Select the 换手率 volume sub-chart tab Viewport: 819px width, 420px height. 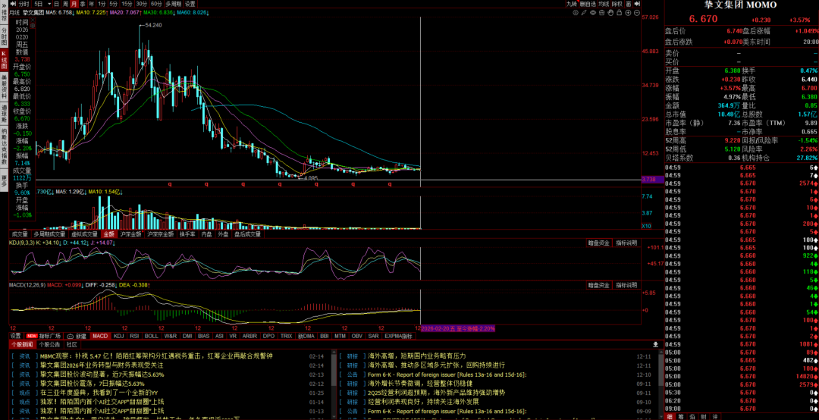click(187, 234)
